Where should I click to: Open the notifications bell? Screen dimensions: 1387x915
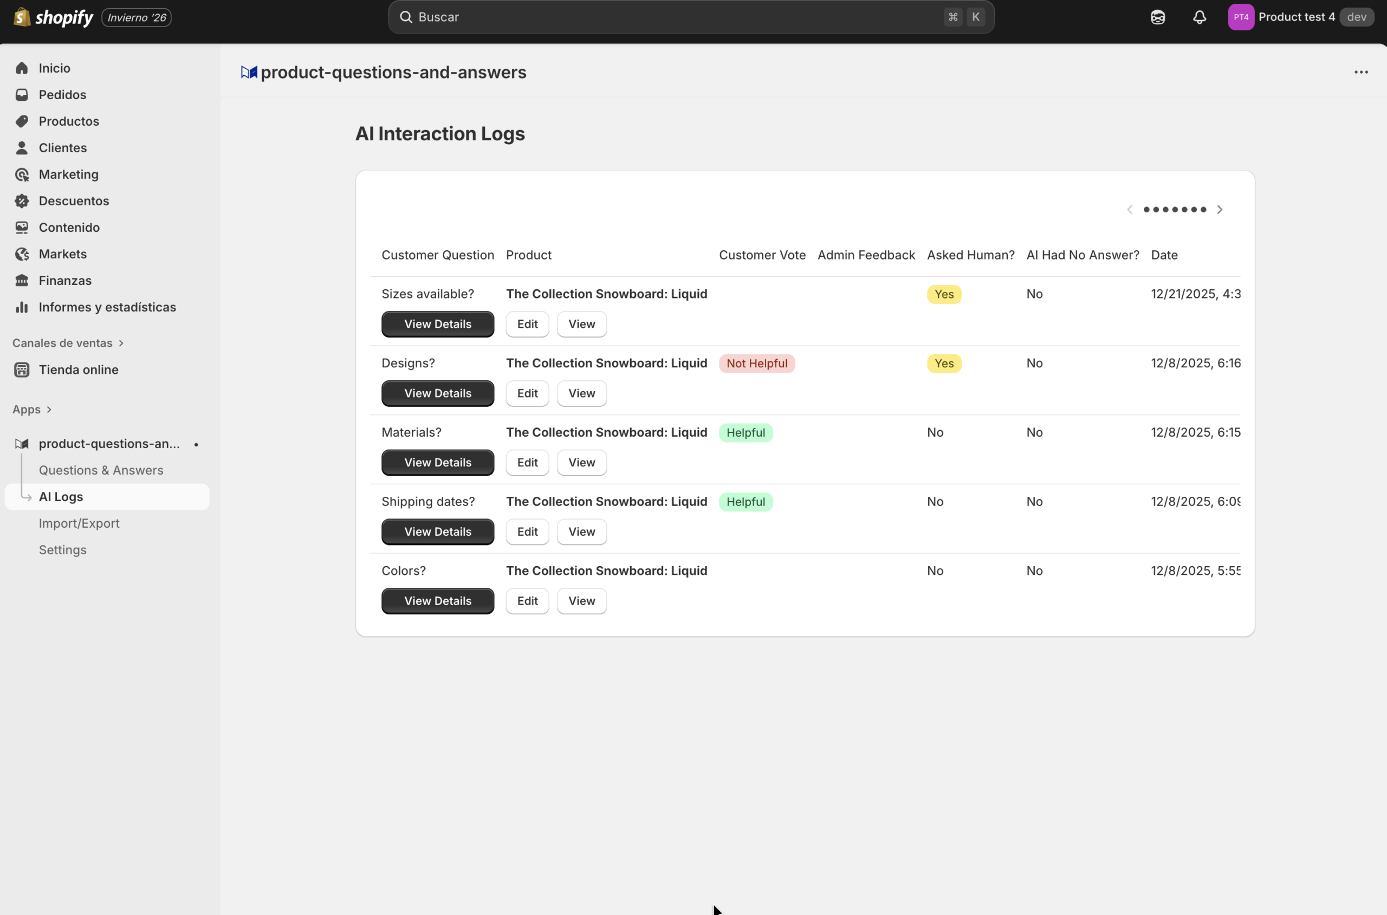(1199, 17)
